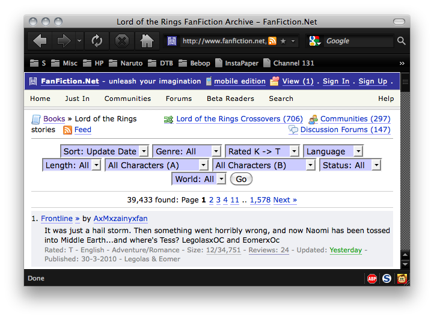Click the mobile phone icon

209,81
